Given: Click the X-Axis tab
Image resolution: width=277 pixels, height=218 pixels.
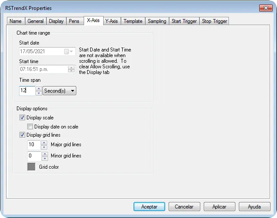Looking at the screenshot, I should 94,20.
